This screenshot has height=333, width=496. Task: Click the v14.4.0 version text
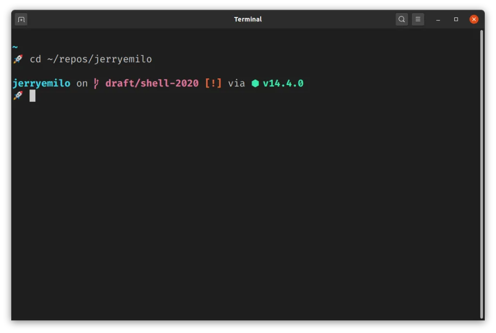point(283,83)
